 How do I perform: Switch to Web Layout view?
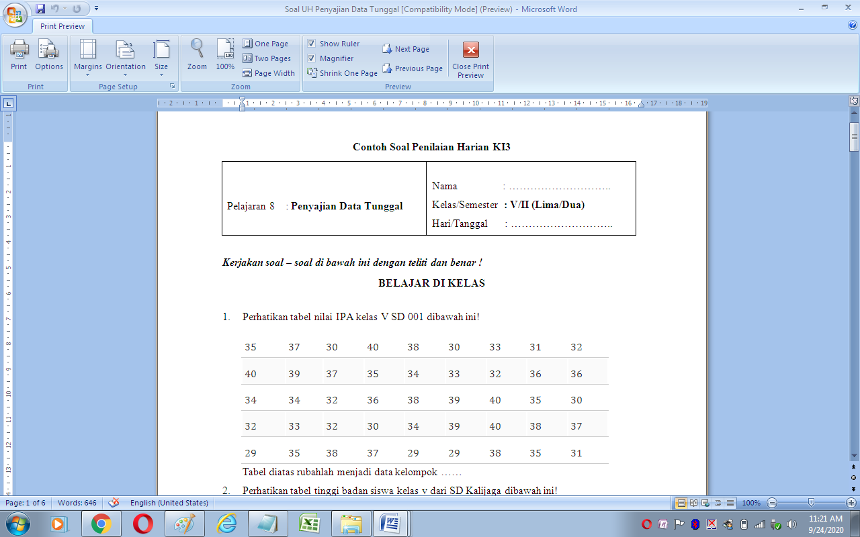pos(705,503)
